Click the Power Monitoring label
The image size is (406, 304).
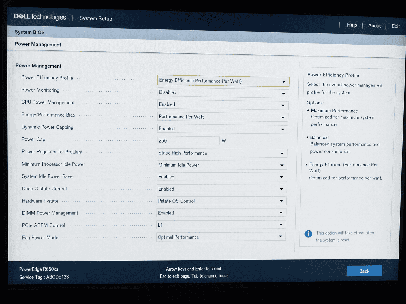tap(40, 90)
